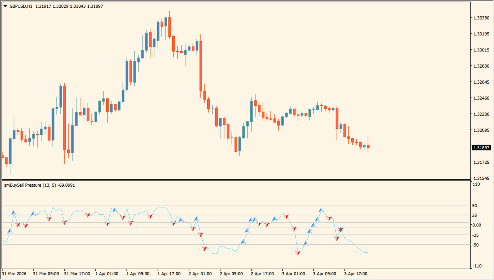494x280 pixels.
Task: Click the current price label 1.31897
Action: pos(481,148)
